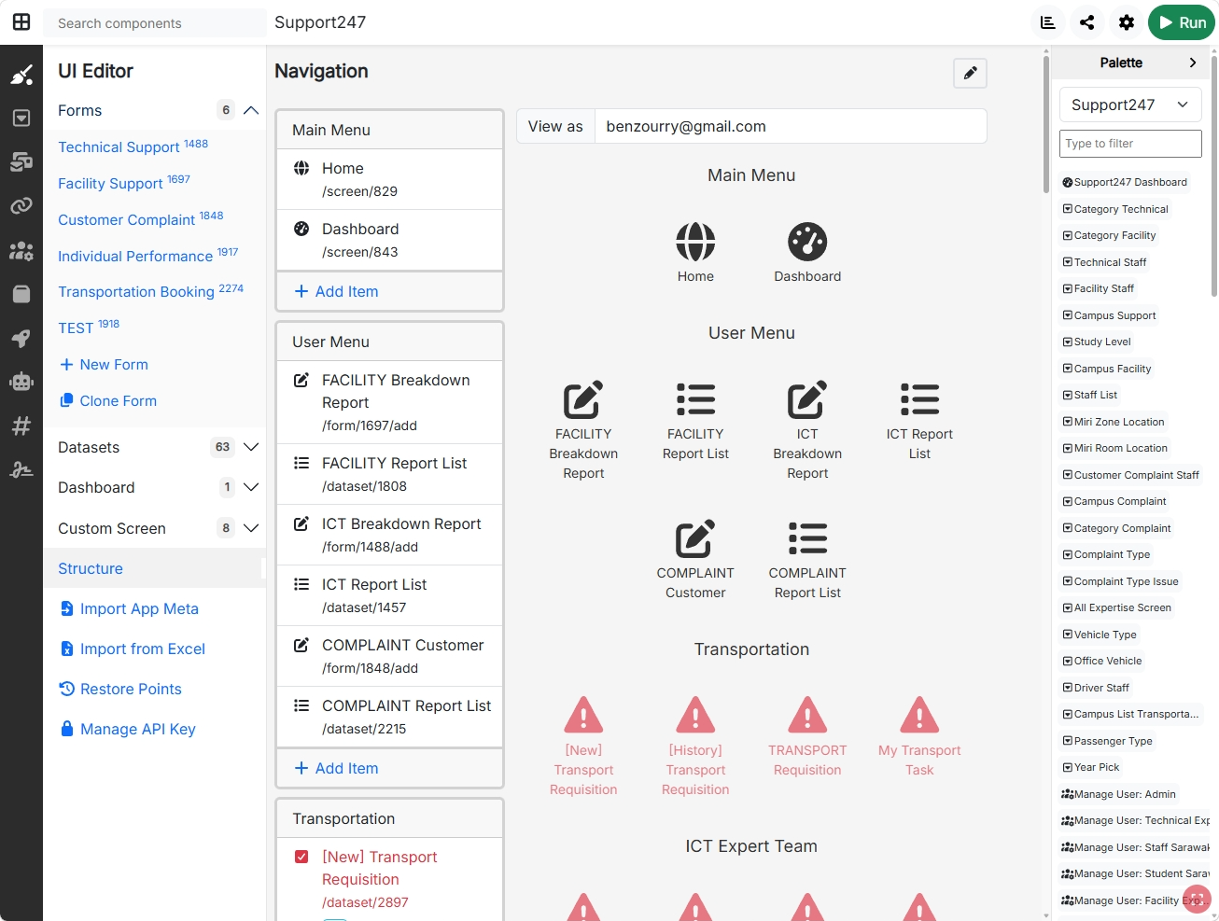
Task: Open Restore Points
Action: tap(120, 689)
